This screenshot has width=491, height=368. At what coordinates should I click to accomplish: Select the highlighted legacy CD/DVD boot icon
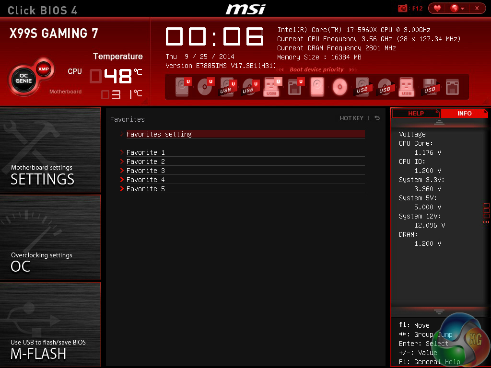point(340,87)
